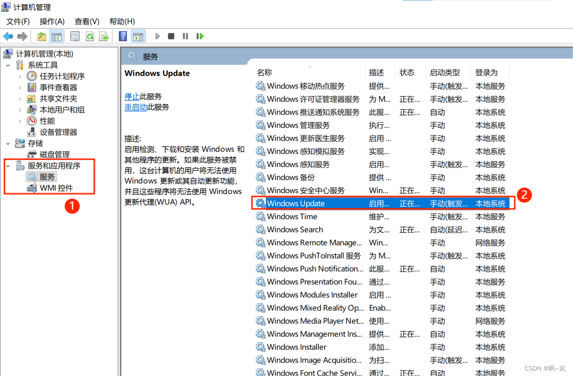Viewport: 573px width, 376px height.
Task: Open the 查看(V) menu
Action: pyautogui.click(x=87, y=21)
